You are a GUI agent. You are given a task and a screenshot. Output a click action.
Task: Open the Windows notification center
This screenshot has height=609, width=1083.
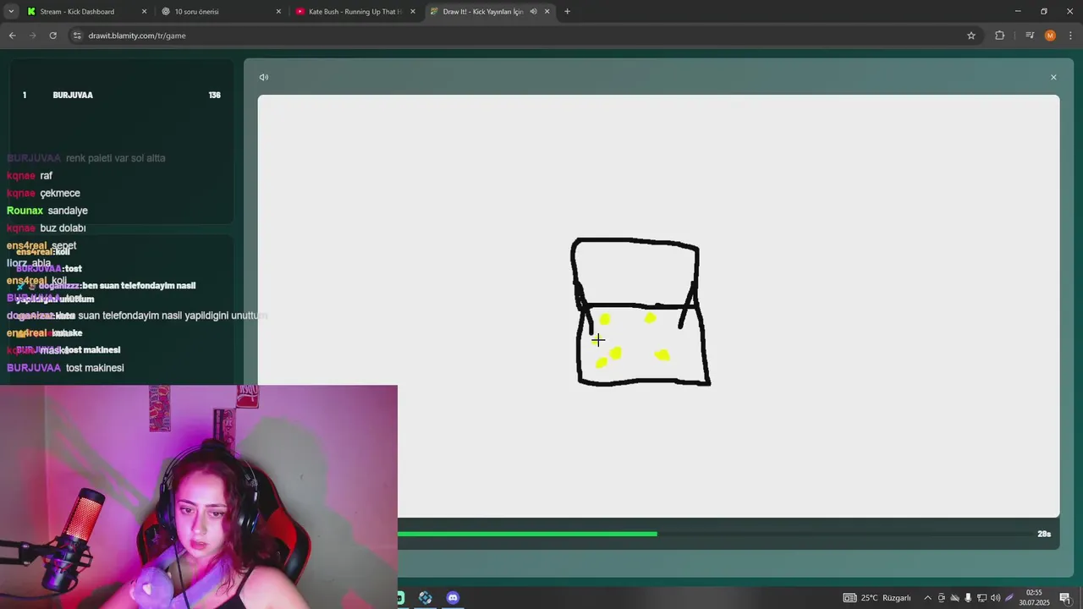[1065, 598]
